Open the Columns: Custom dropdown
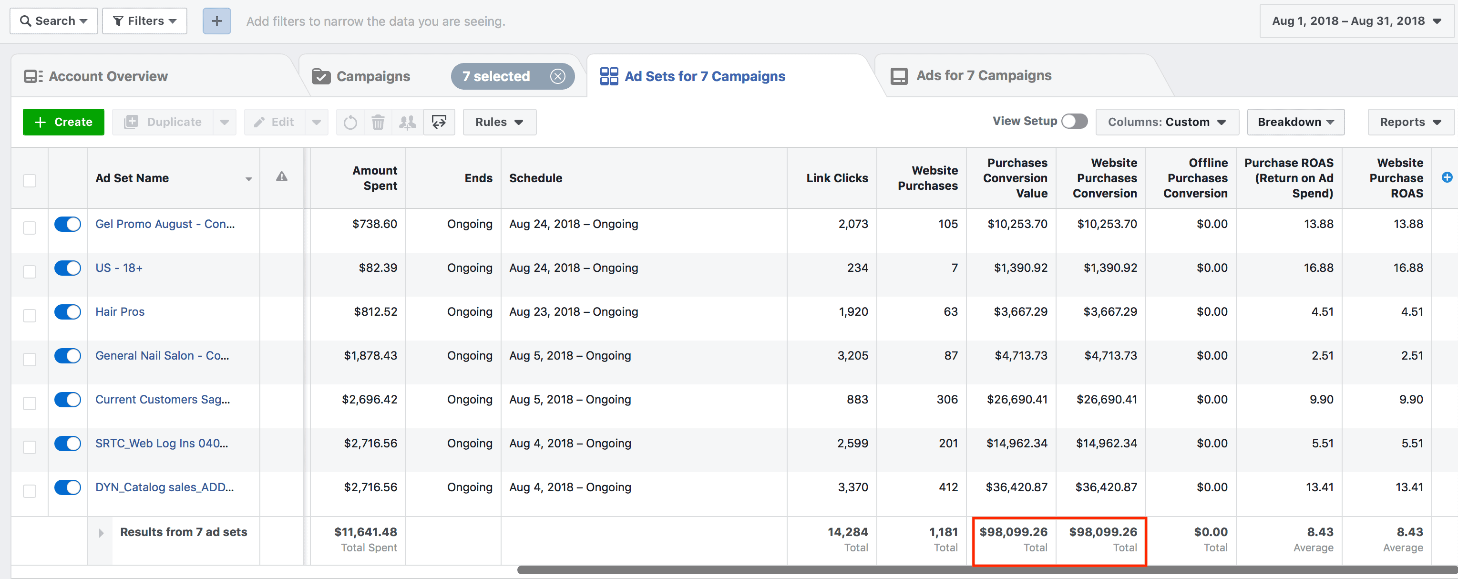 pyautogui.click(x=1167, y=122)
